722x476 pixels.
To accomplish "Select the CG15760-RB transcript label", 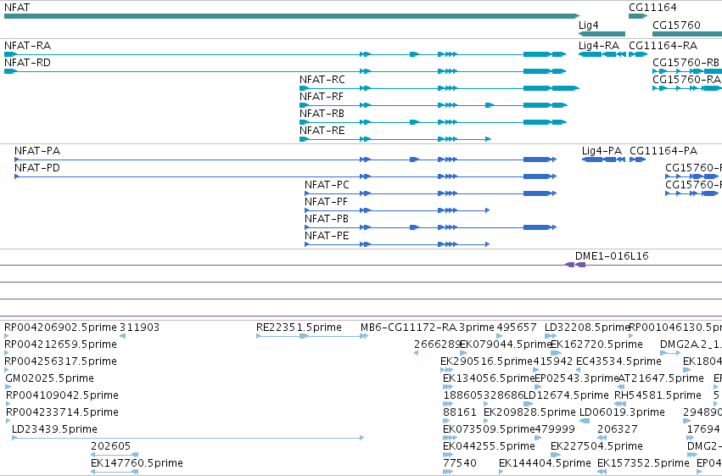I will click(x=686, y=63).
